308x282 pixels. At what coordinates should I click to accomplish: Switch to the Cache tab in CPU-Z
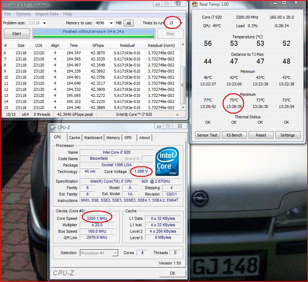[x=74, y=138]
